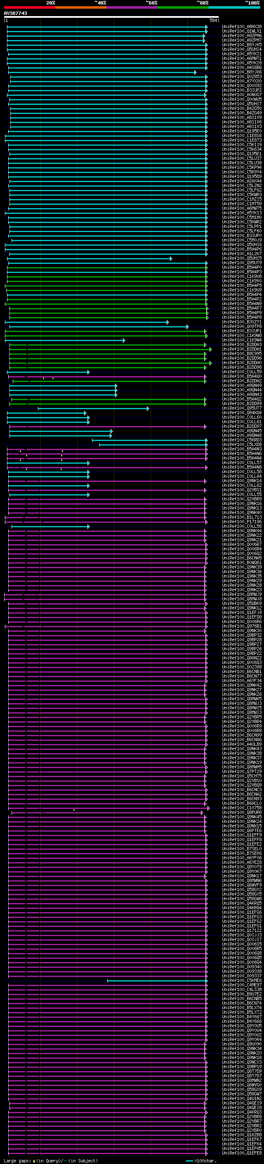264x1164 pixels.
Task: Click the white query sequence bar
Action: click(x=111, y=17)
